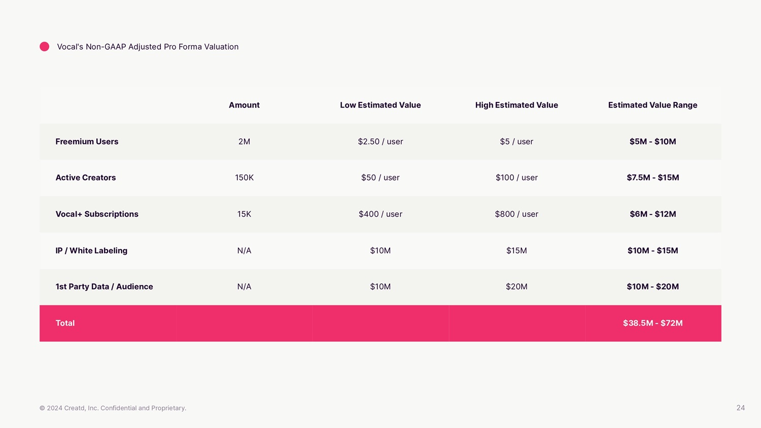Select the Vocal+ Subscriptions row label
Viewport: 761px width, 428px height.
pos(97,214)
